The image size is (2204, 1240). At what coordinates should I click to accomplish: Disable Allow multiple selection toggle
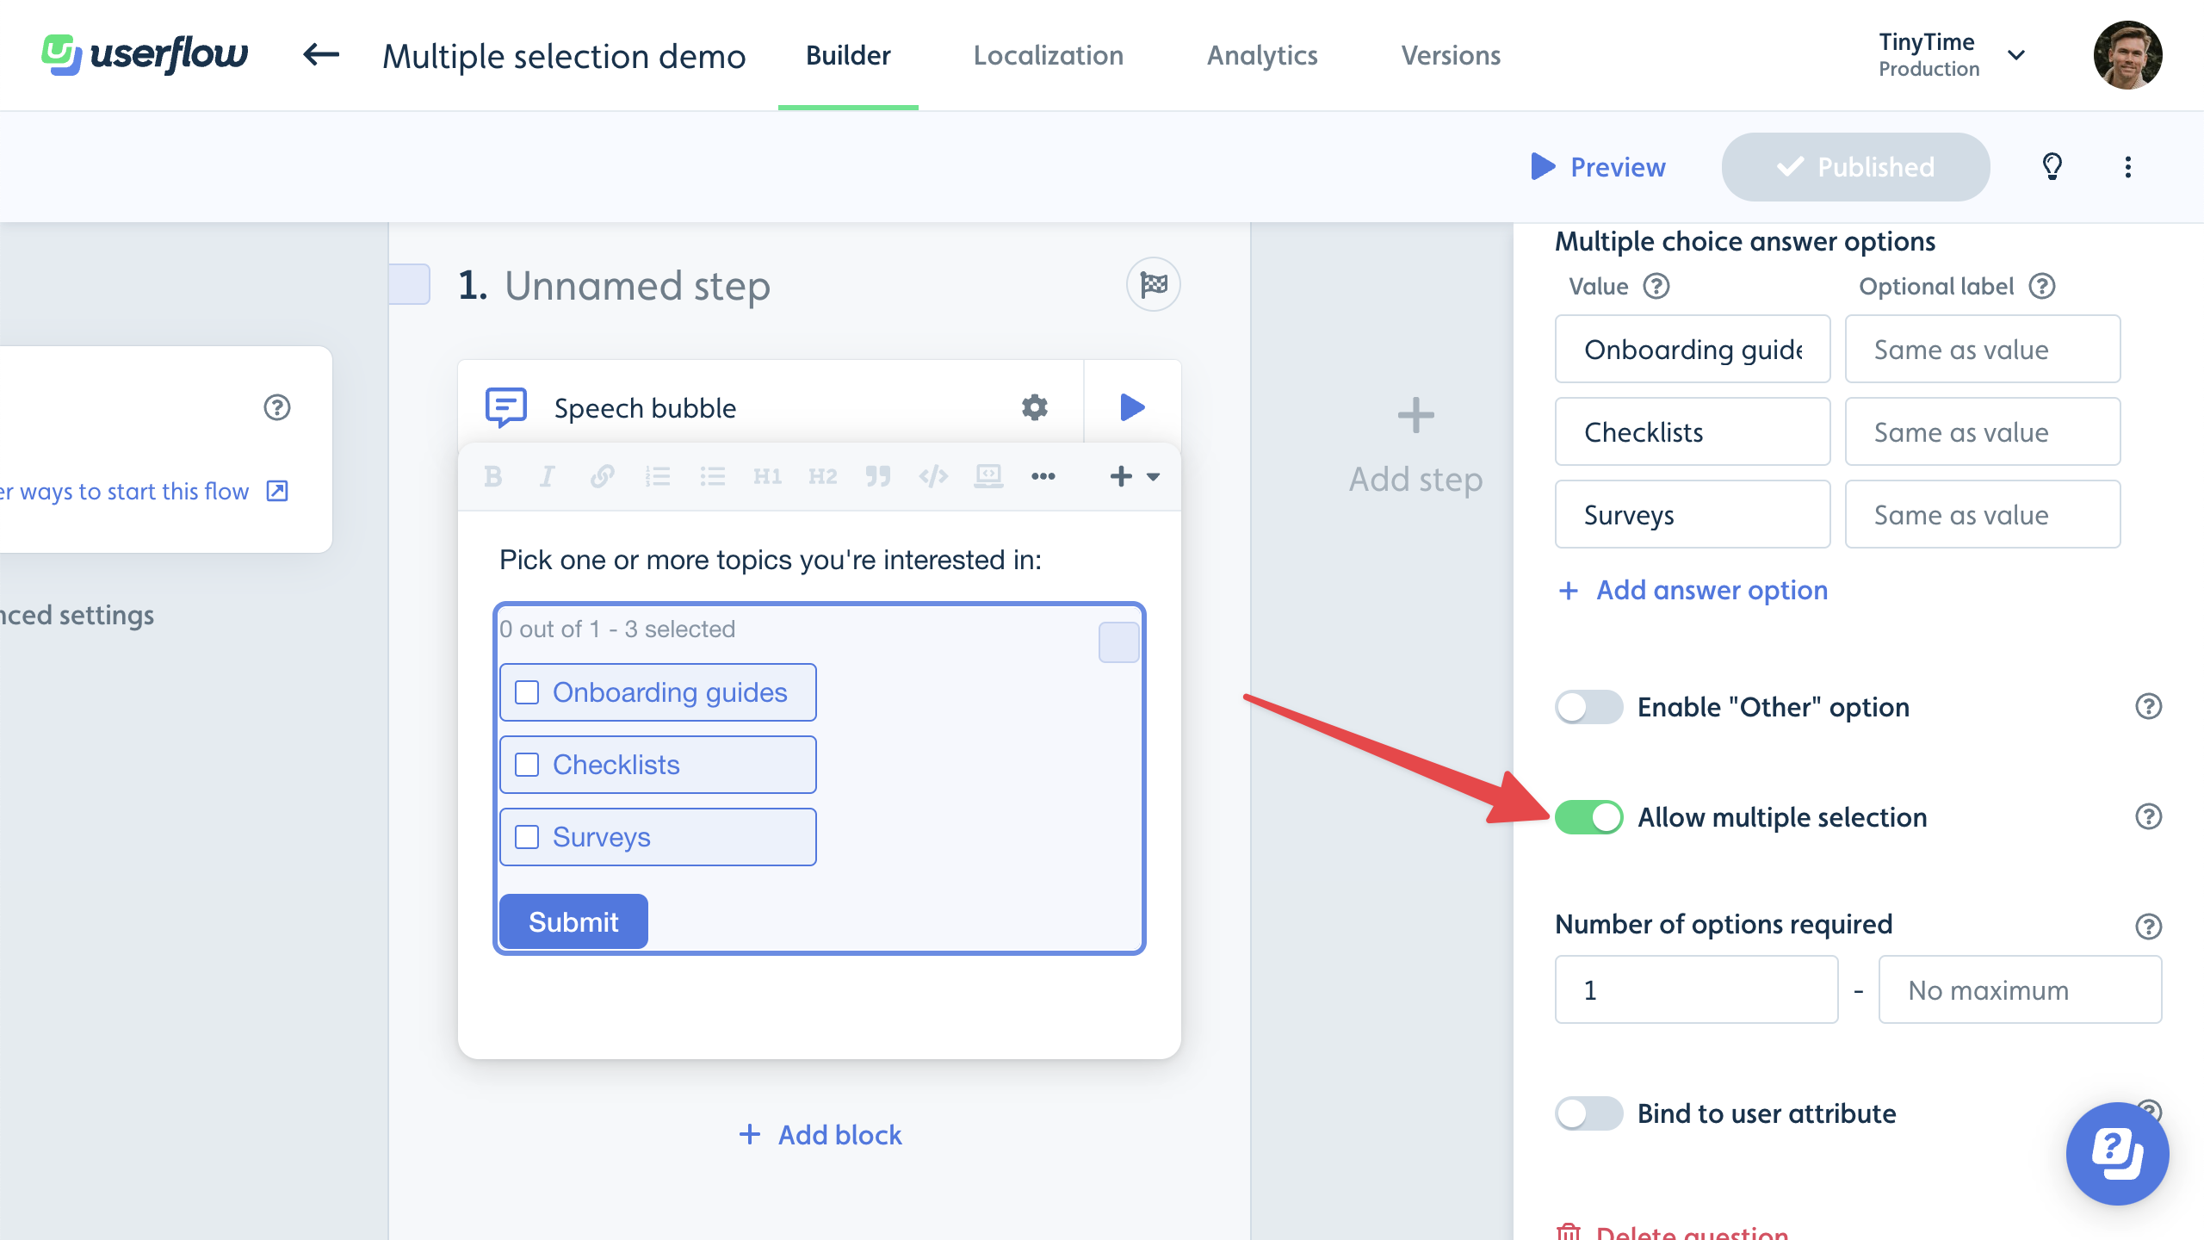(x=1588, y=817)
